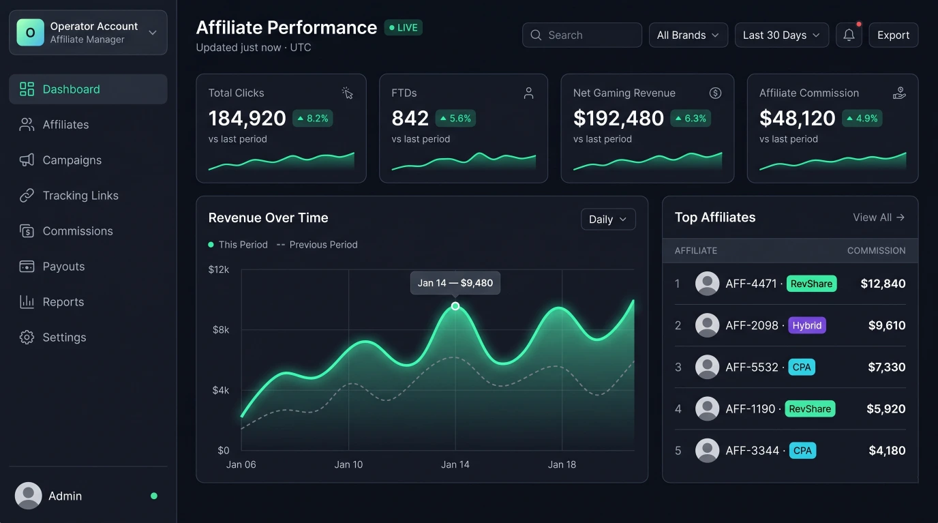Click the avatar of AFF-2098
Screen dimensions: 938x523
coord(707,325)
